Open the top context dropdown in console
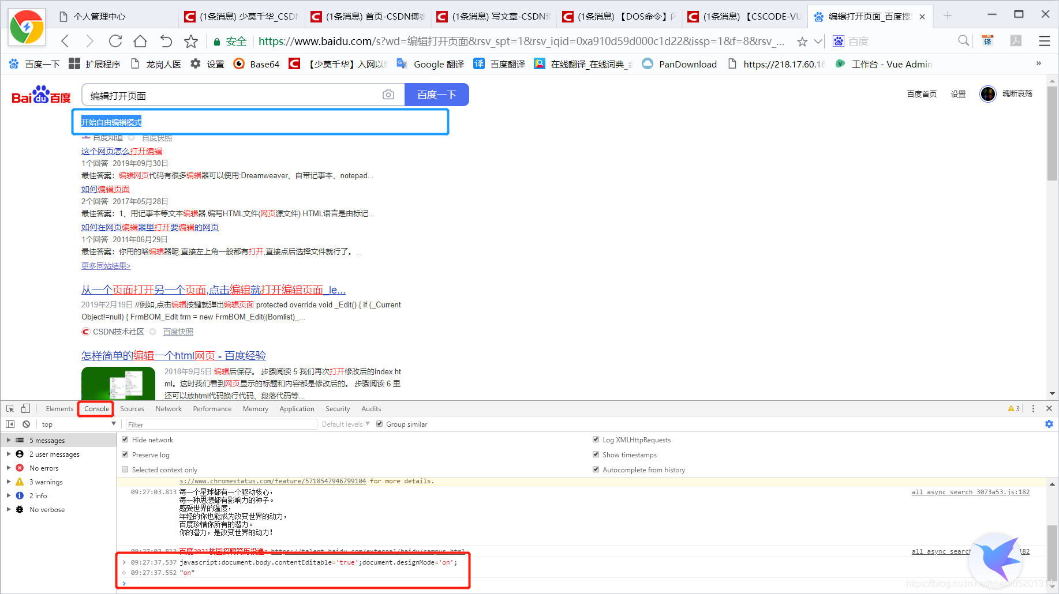 (x=78, y=424)
